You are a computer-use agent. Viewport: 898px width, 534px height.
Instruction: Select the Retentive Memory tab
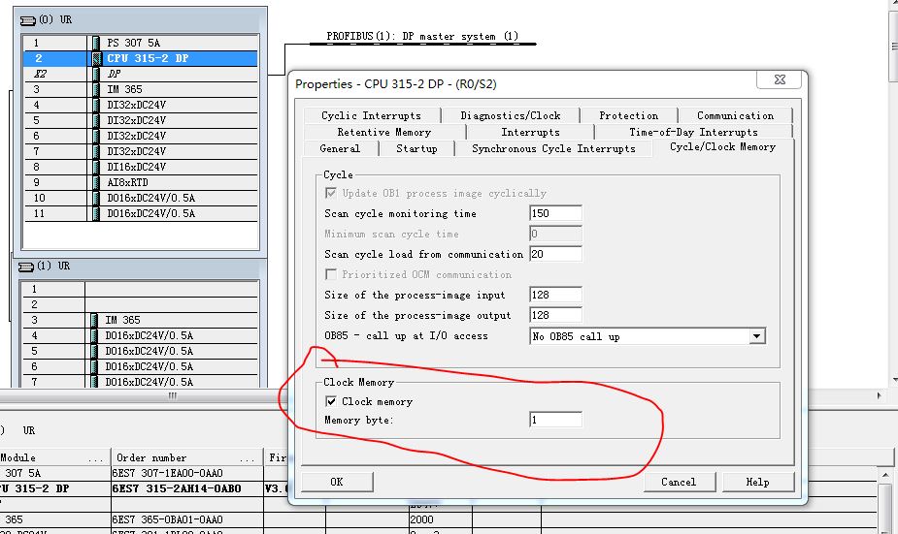(x=383, y=132)
